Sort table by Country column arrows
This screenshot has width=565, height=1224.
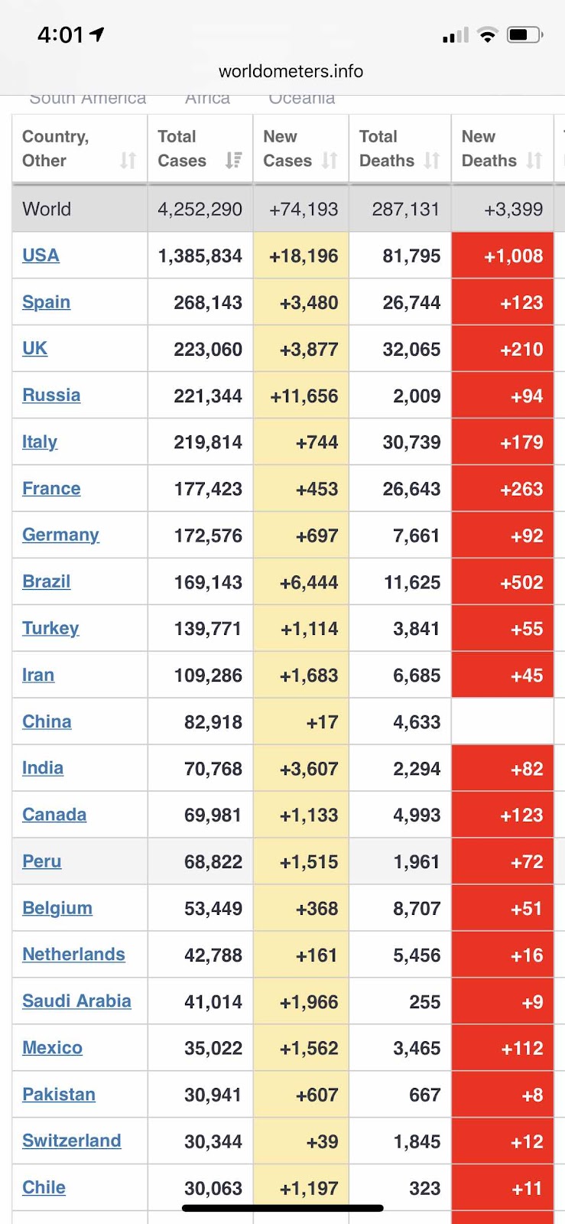click(128, 161)
